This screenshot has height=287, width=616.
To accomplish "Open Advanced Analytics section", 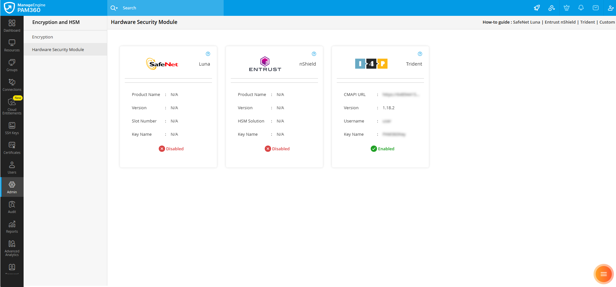I will [12, 248].
